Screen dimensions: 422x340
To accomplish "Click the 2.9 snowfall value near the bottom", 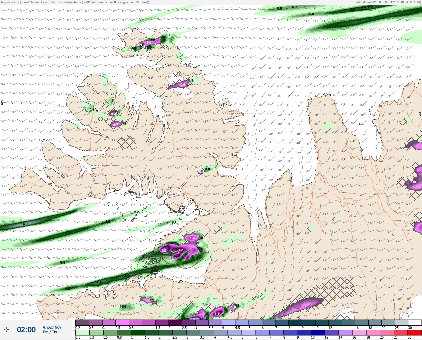I will (217, 313).
